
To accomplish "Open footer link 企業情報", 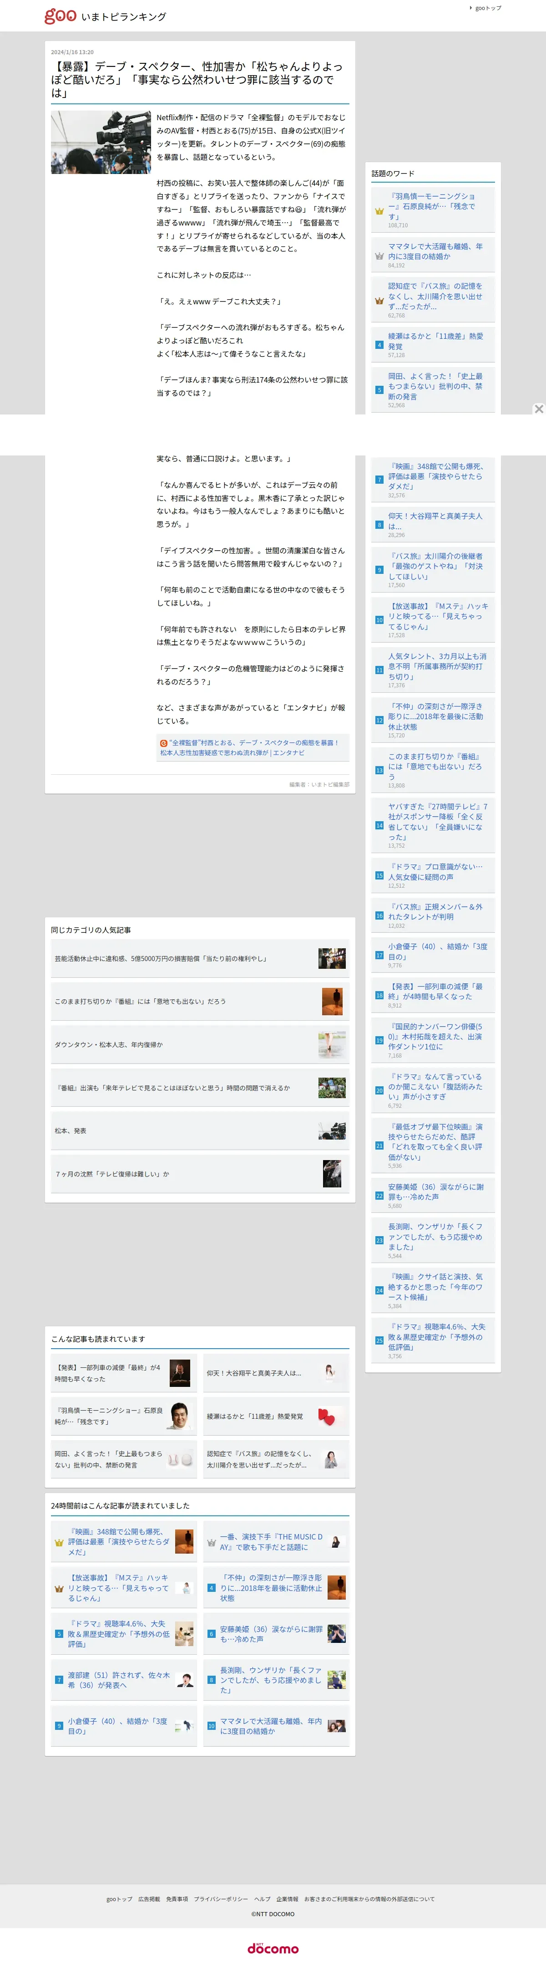I will pos(287,1899).
